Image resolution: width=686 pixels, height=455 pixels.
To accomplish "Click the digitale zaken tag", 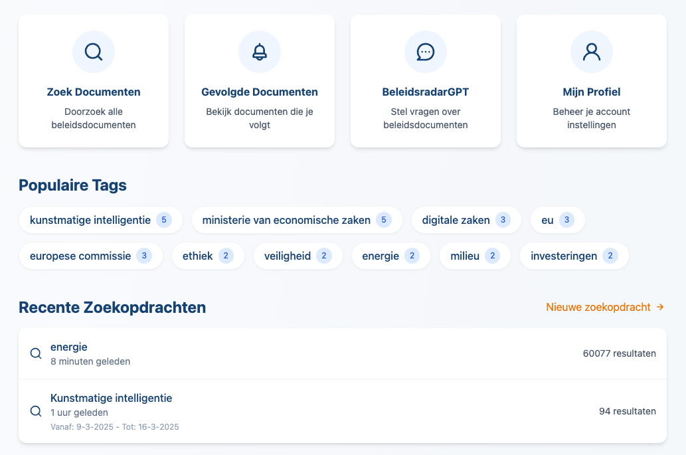I will pyautogui.click(x=466, y=220).
